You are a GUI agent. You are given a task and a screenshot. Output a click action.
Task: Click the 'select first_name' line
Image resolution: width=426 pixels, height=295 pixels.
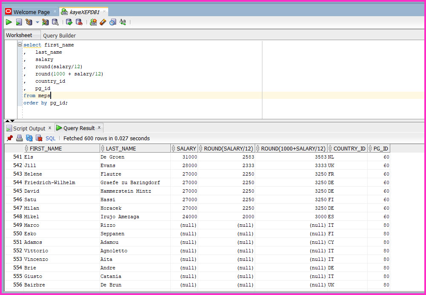tap(49, 45)
